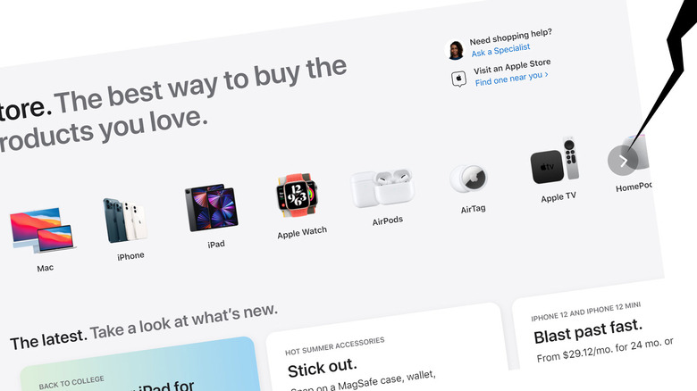The height and width of the screenshot is (391, 697).
Task: Follow the Find one near you link
Action: click(511, 79)
